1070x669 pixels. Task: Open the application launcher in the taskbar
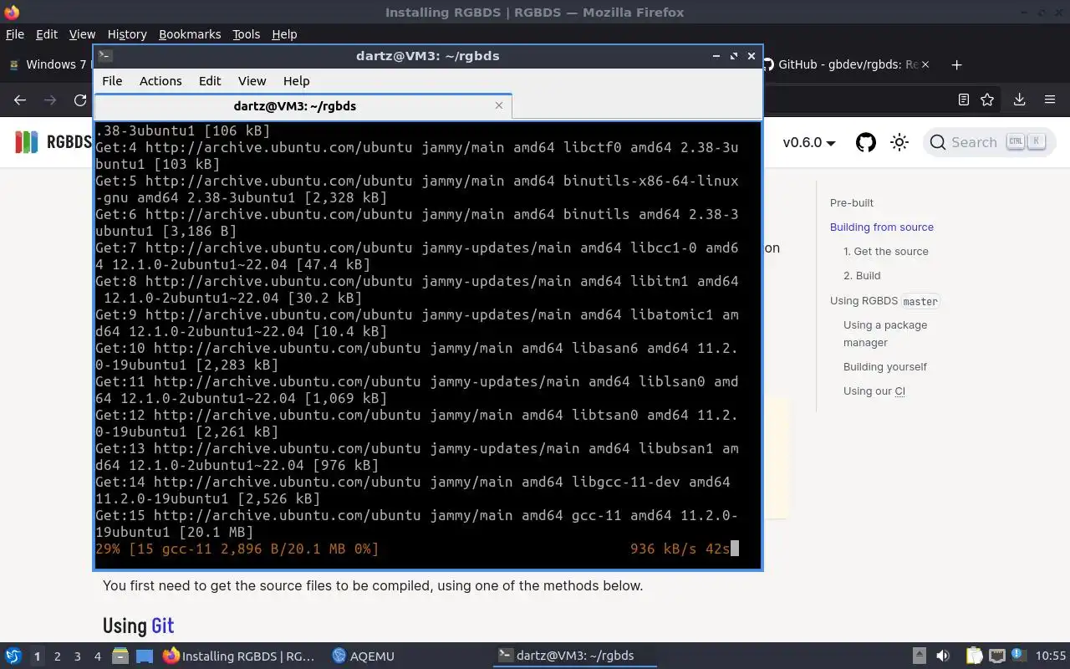[x=13, y=656]
